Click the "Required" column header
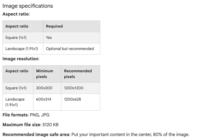198x140 pixels. 54,26
